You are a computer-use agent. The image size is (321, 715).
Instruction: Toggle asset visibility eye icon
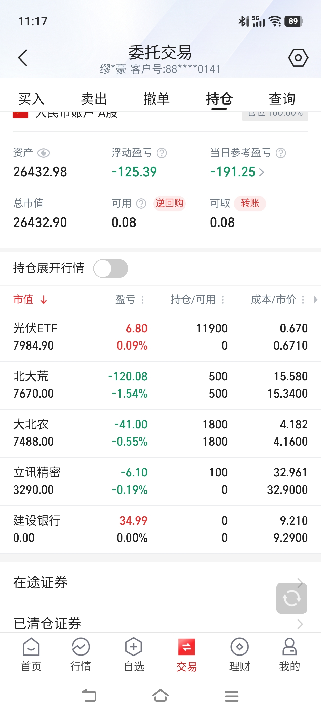[44, 153]
